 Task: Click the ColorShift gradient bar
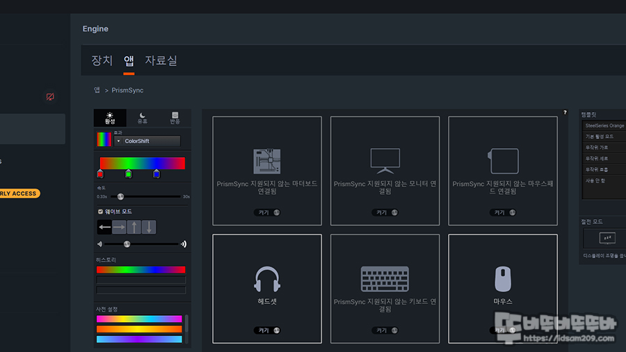(x=142, y=163)
